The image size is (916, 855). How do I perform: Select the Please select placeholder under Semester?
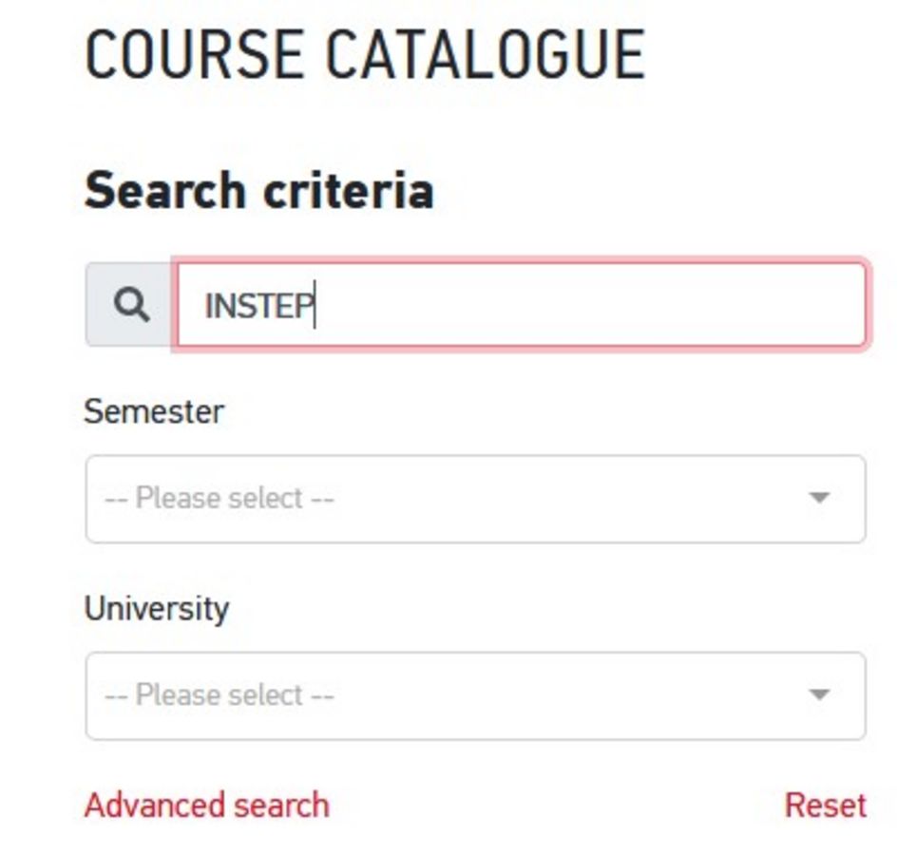coord(219,499)
